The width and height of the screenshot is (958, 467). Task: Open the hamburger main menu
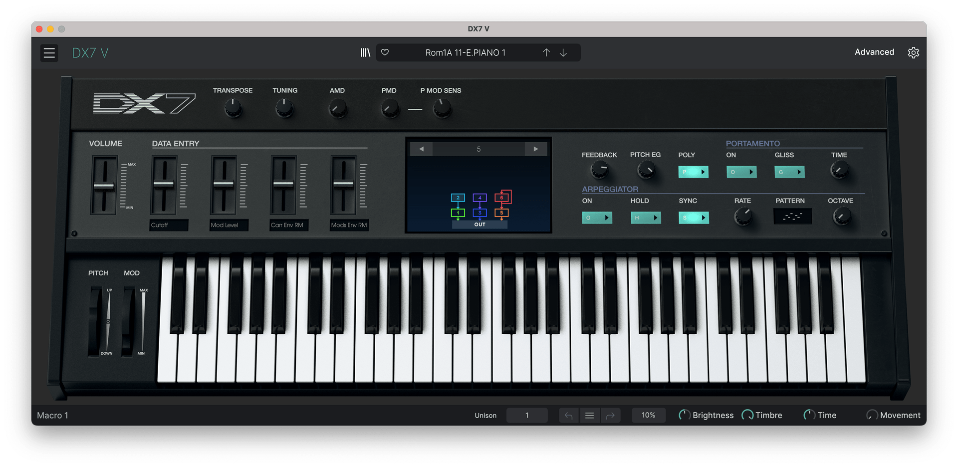[x=49, y=53]
